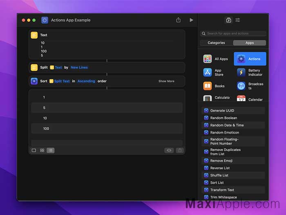This screenshot has width=286, height=215.
Task: Select result row showing 5
Action: 107,107
